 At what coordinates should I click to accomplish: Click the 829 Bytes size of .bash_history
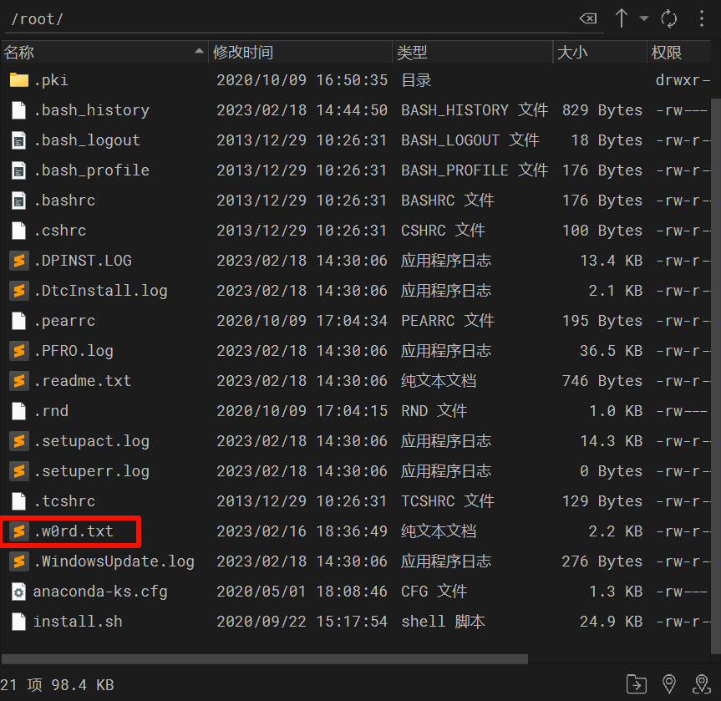tap(602, 110)
